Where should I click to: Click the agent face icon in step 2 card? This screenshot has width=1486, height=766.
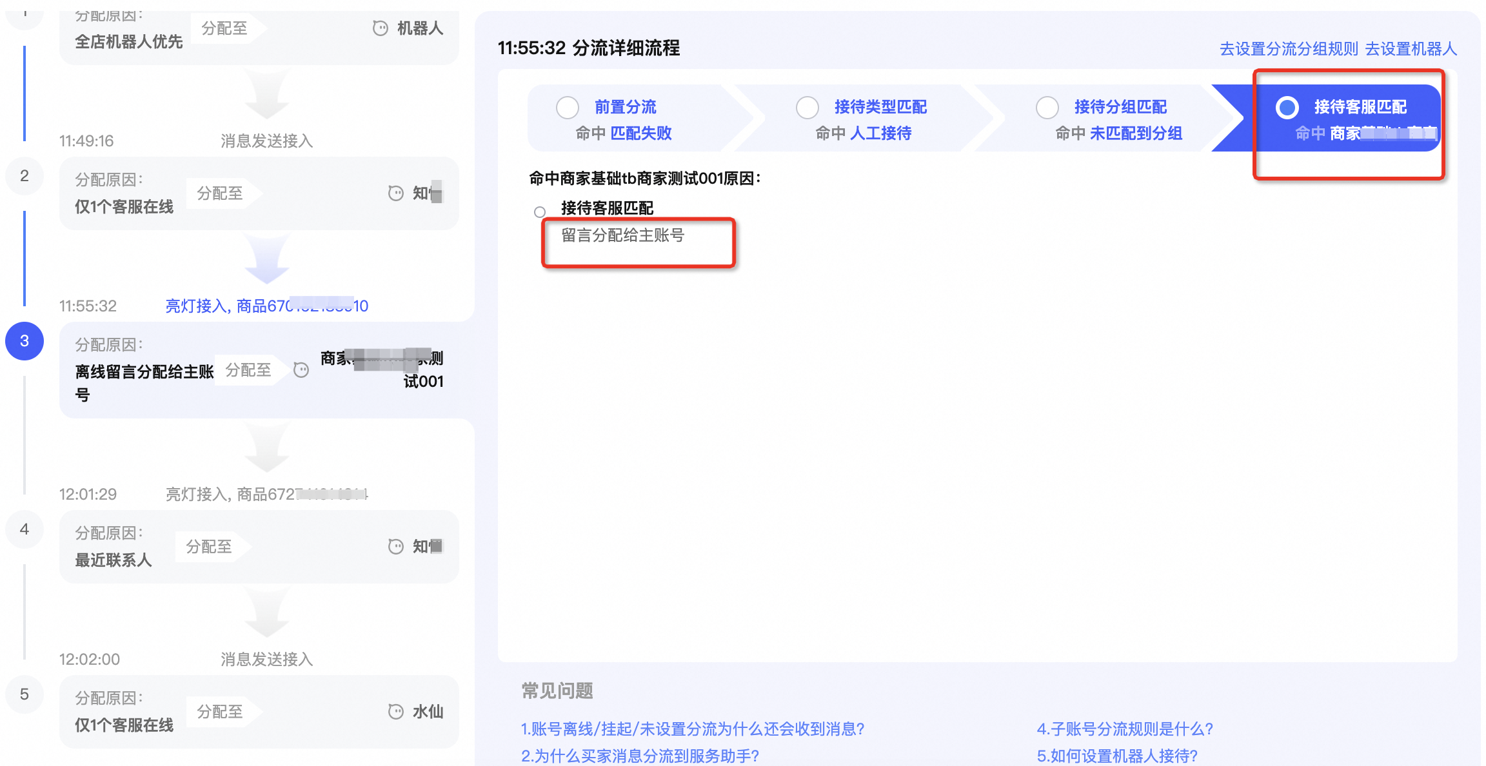pyautogui.click(x=396, y=193)
